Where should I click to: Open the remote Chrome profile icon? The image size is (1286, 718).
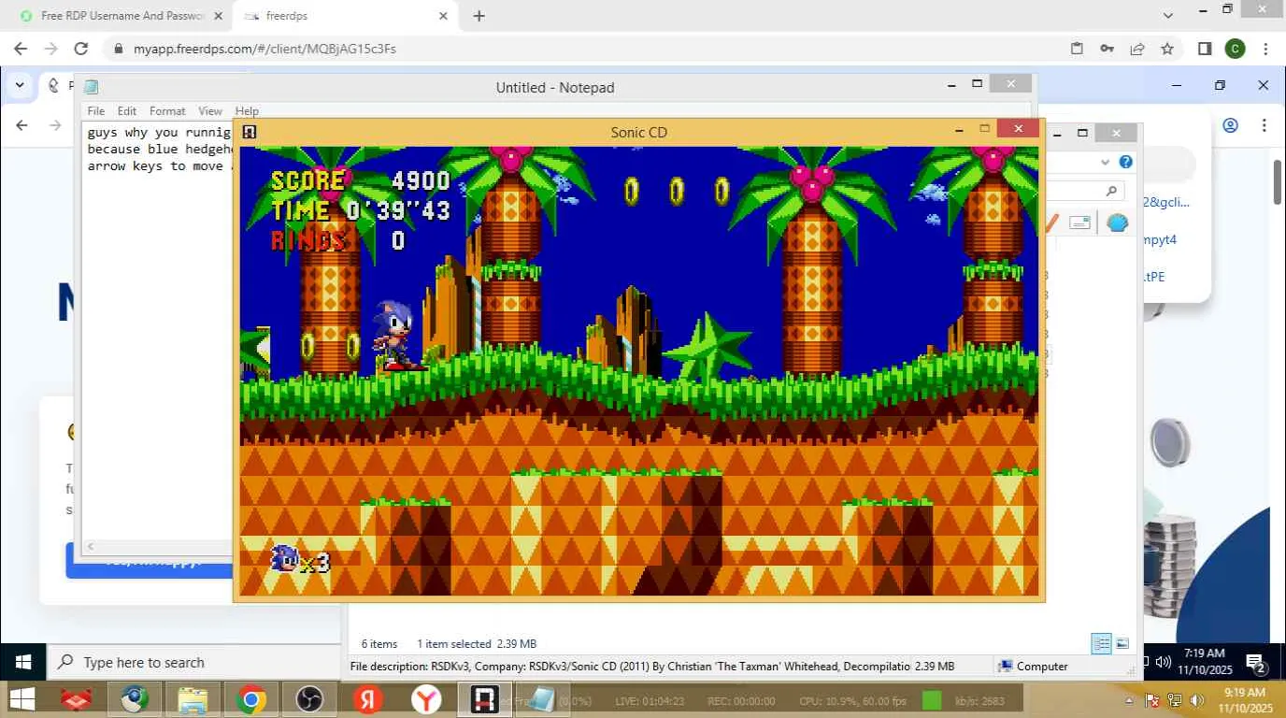click(1231, 125)
